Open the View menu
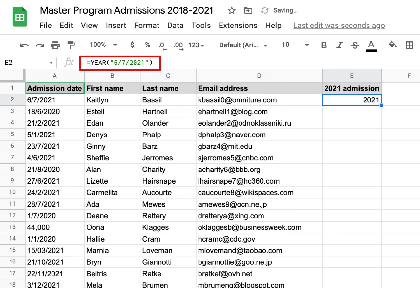The height and width of the screenshot is (288, 420). 89,26
